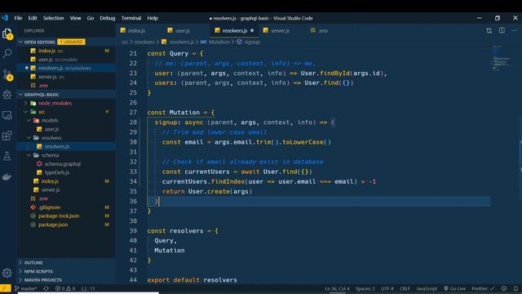Image resolution: width=522 pixels, height=294 pixels.
Task: Open package-lock.json in the file tree
Action: [x=59, y=216]
